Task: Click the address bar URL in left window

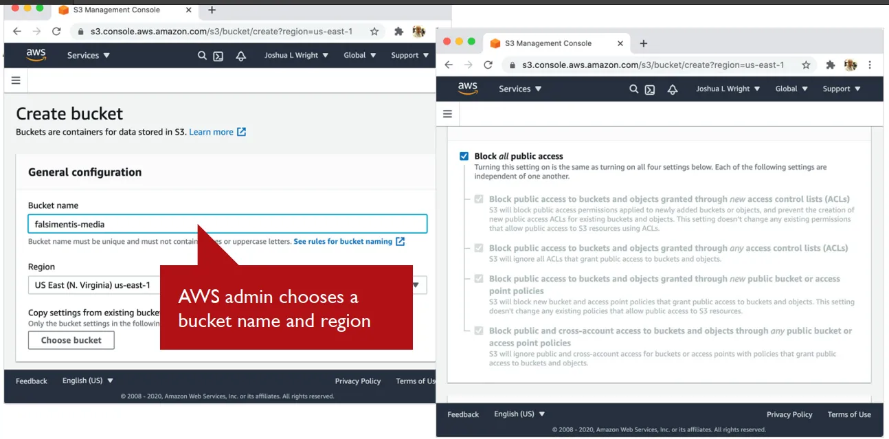Action: coord(221,32)
